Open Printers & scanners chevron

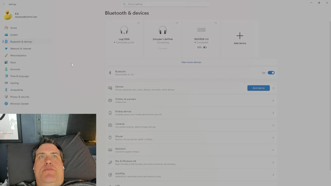tap(273, 100)
